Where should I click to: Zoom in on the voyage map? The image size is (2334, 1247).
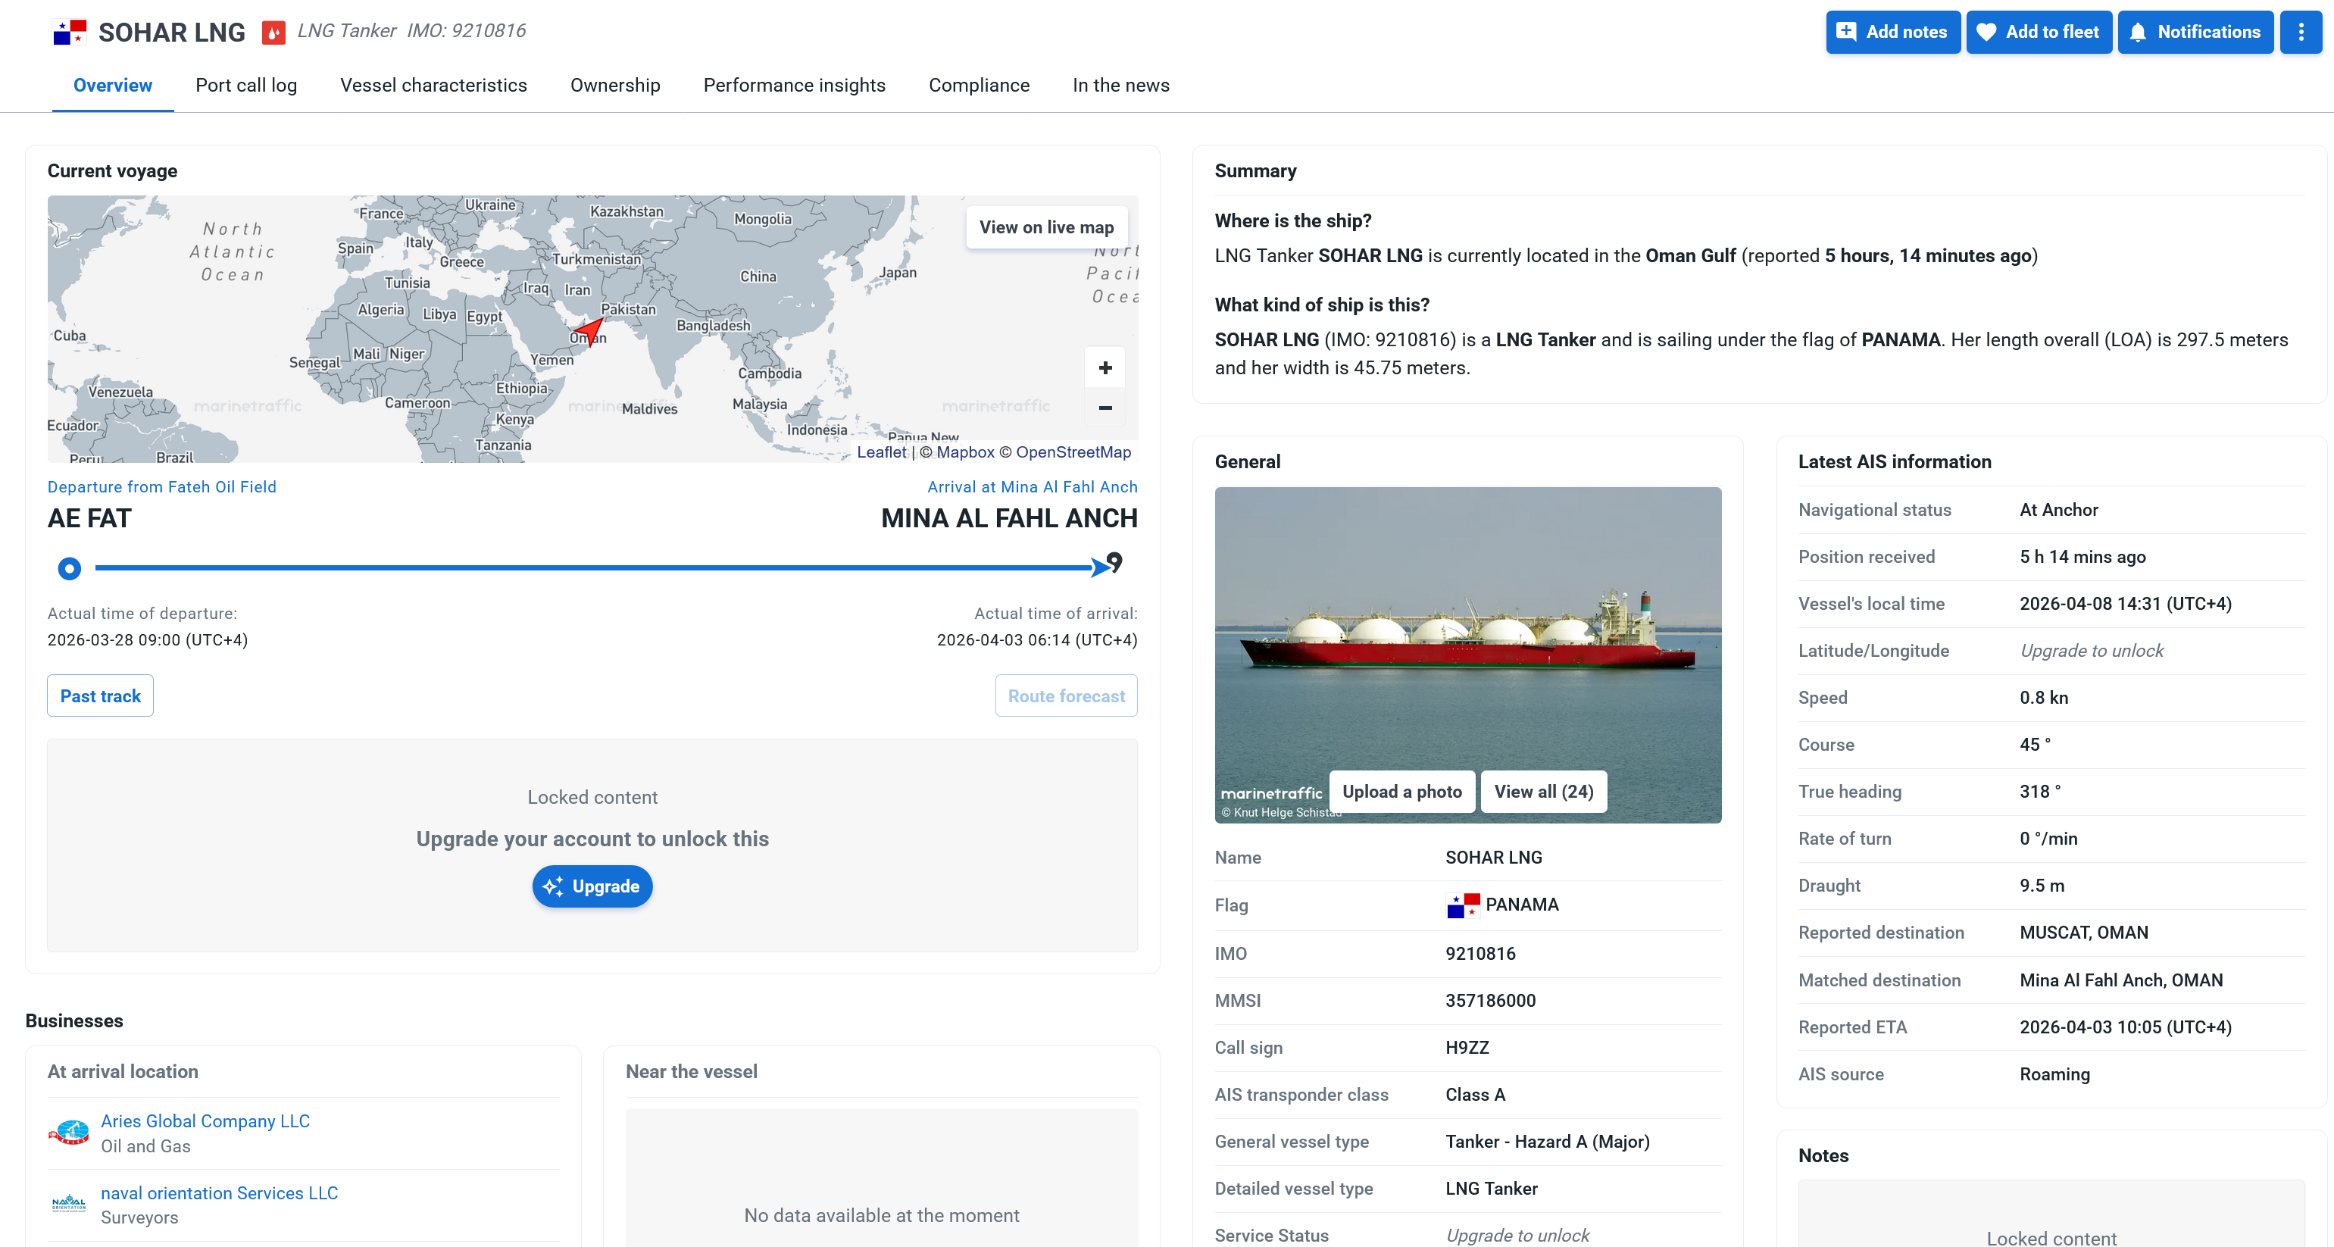click(x=1105, y=368)
